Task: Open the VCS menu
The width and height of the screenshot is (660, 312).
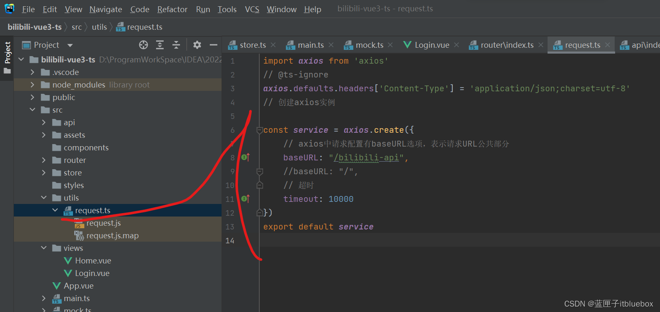Action: pos(252,9)
